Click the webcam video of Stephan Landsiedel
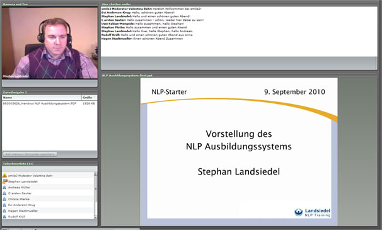 click(x=50, y=43)
